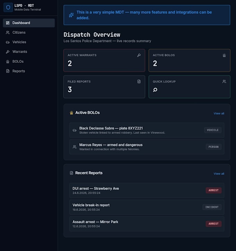The width and height of the screenshot is (236, 251).
Task: Open the Quick Lookup card
Action: click(189, 87)
